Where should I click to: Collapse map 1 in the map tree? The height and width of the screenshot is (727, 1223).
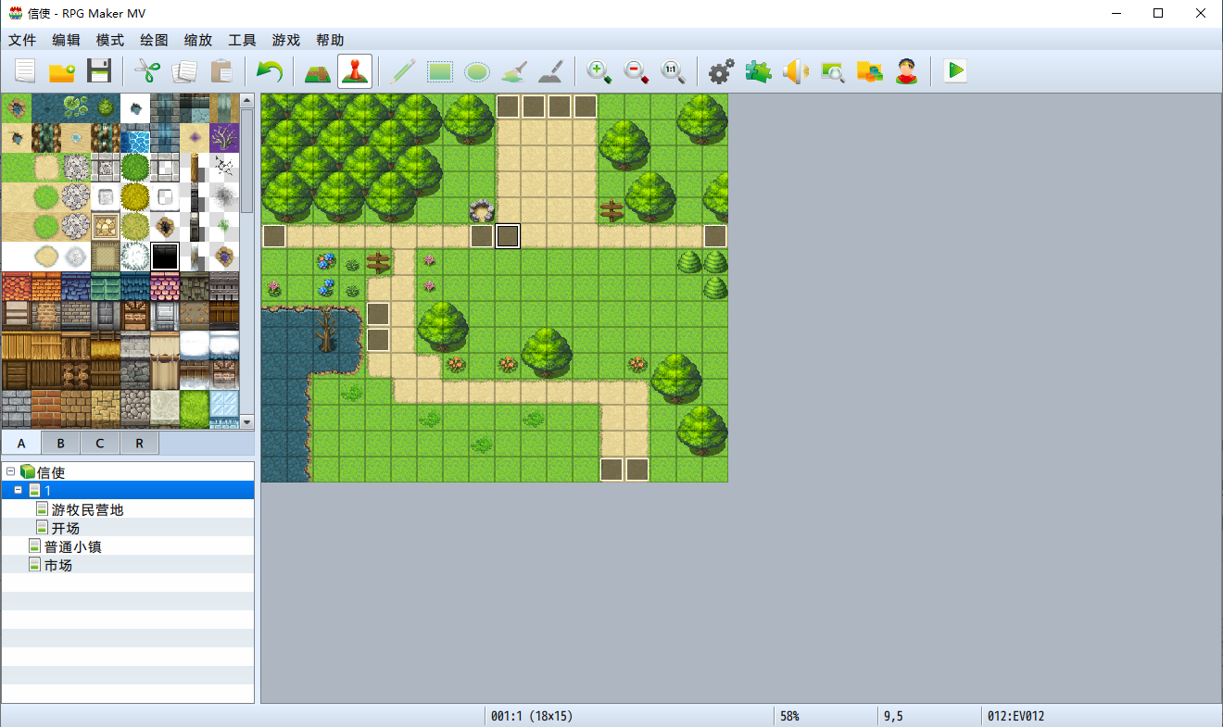click(x=18, y=490)
